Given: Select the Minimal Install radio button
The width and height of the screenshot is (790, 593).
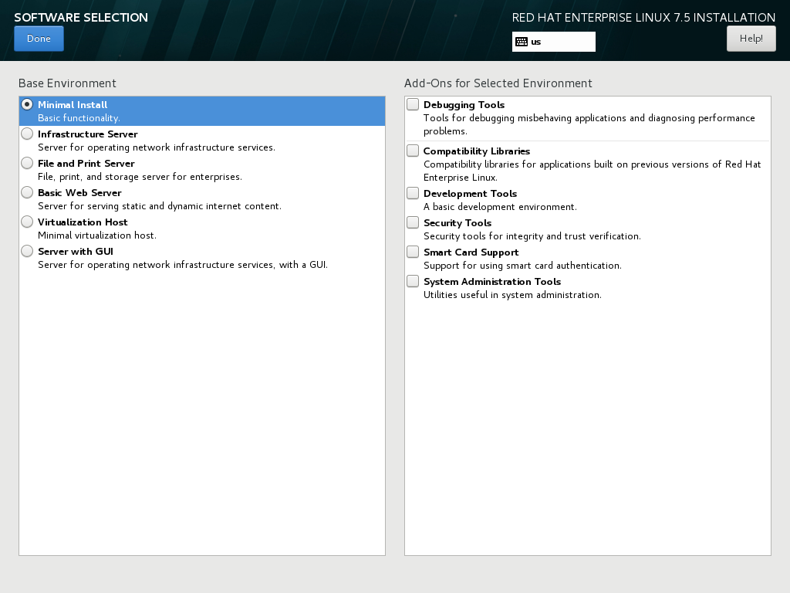Looking at the screenshot, I should tap(27, 104).
